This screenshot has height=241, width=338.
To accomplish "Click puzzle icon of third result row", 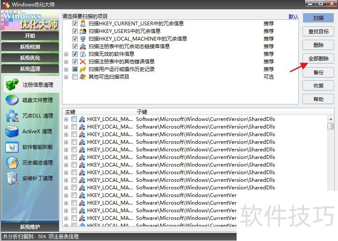I will (82, 134).
